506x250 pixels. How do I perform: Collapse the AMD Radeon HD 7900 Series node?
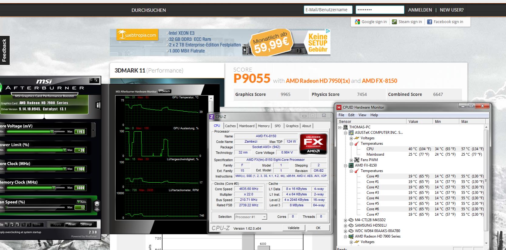click(x=346, y=236)
